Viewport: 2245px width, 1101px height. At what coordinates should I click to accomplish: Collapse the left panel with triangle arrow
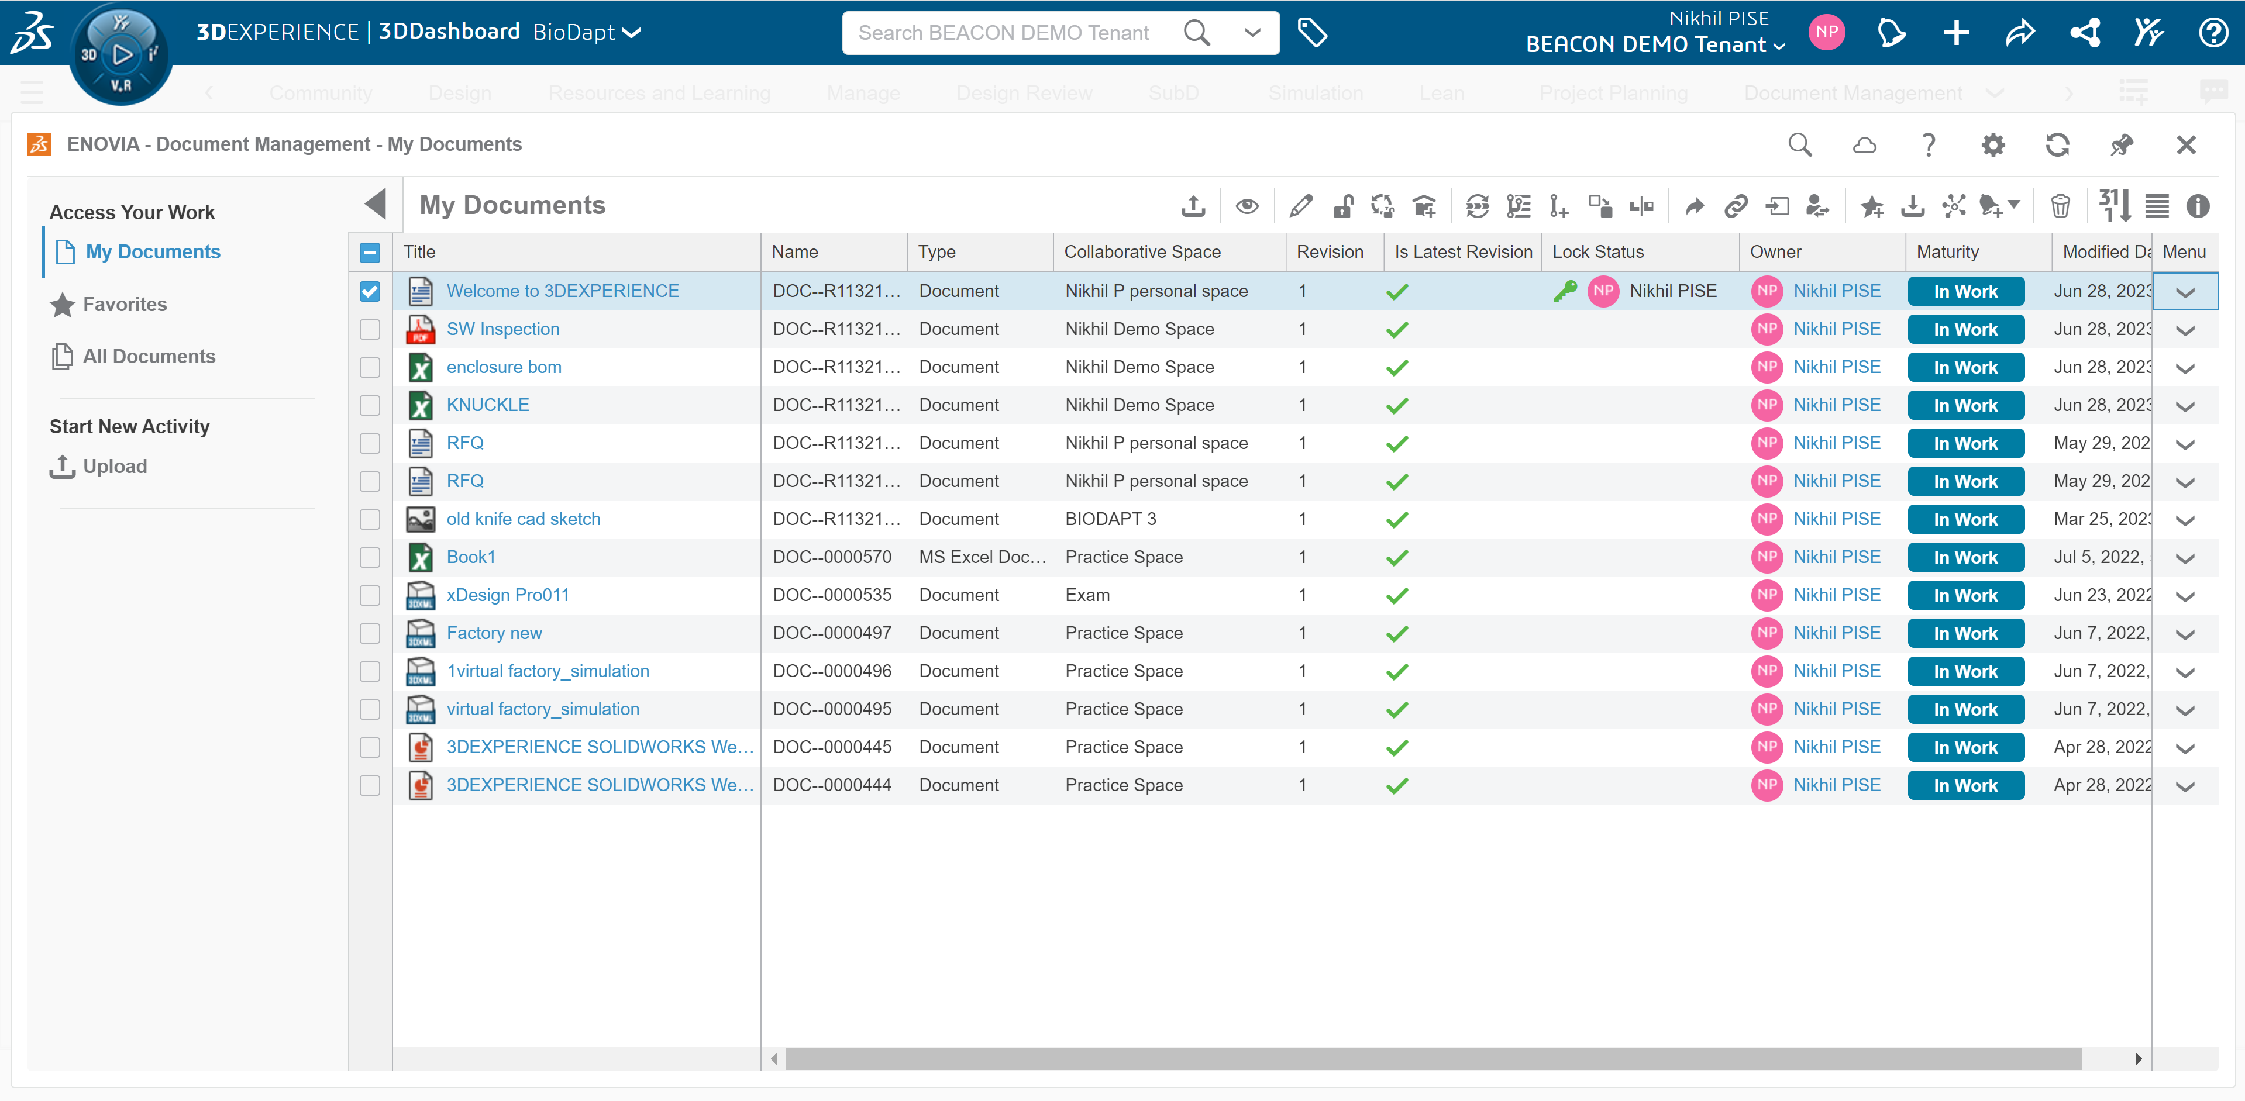pos(376,204)
